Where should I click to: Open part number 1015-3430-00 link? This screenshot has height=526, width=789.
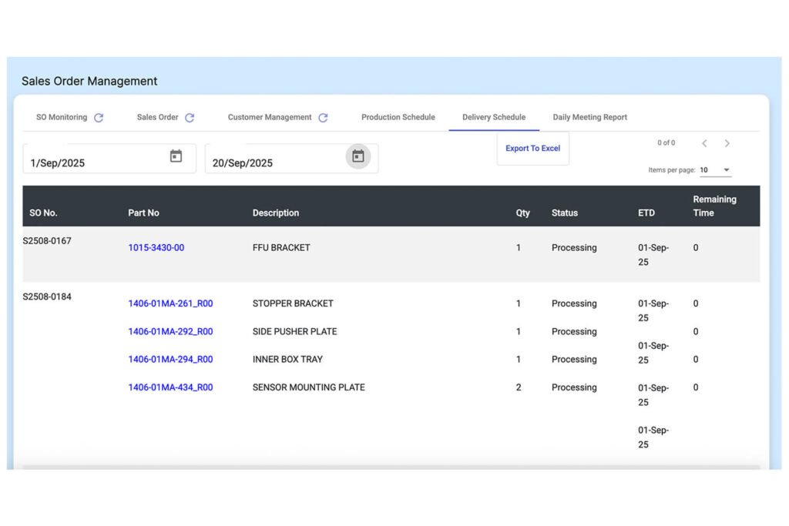pos(156,248)
